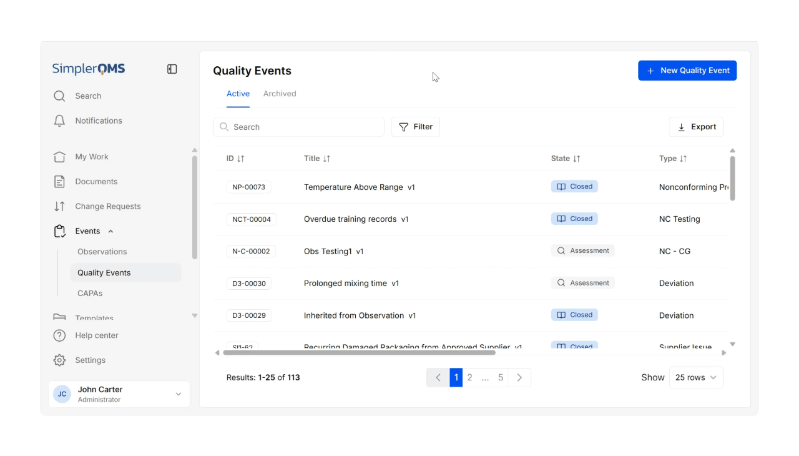
Task: Sort by State column arrows
Action: pos(577,159)
